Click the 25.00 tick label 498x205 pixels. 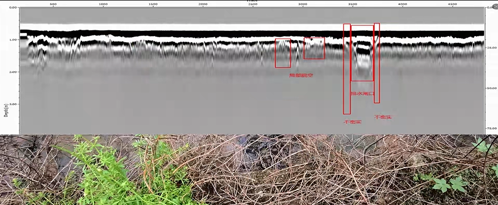point(491,47)
